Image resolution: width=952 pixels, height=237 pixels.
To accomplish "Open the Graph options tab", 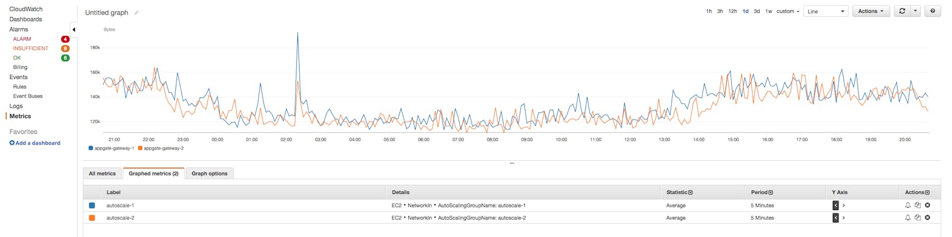I will (210, 174).
